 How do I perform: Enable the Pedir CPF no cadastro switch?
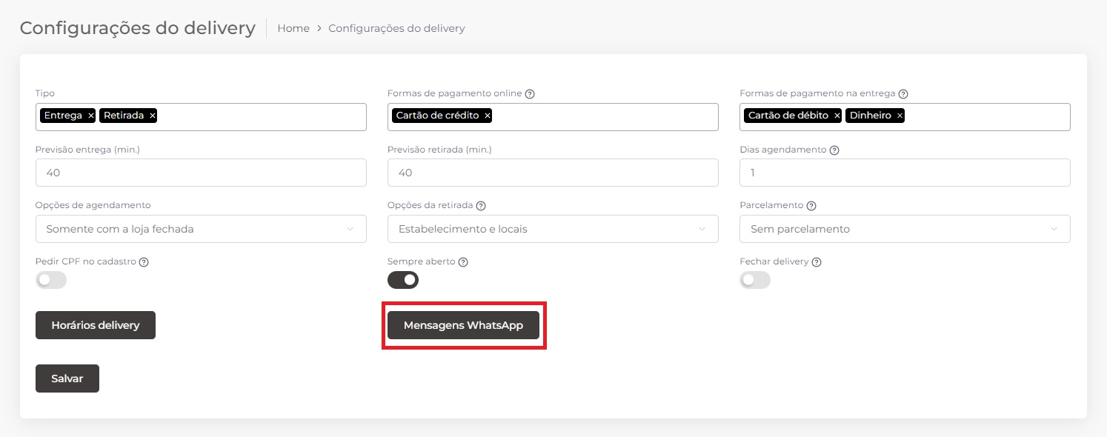click(51, 280)
